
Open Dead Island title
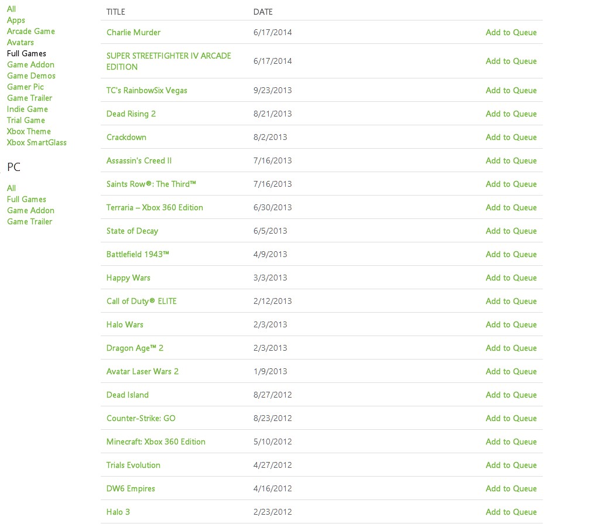[127, 395]
